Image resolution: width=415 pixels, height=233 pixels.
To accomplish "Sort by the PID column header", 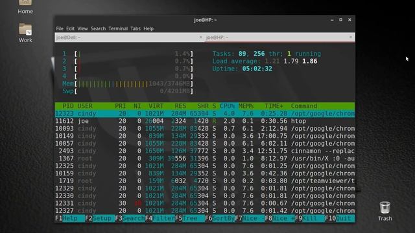I will click(67, 106).
